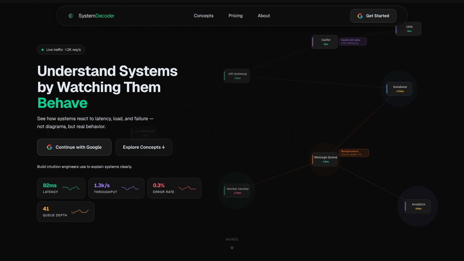Select the API Gateway node
The image size is (464, 261).
[x=237, y=76]
